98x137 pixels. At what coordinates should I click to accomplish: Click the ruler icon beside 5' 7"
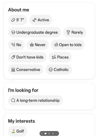(13, 20)
